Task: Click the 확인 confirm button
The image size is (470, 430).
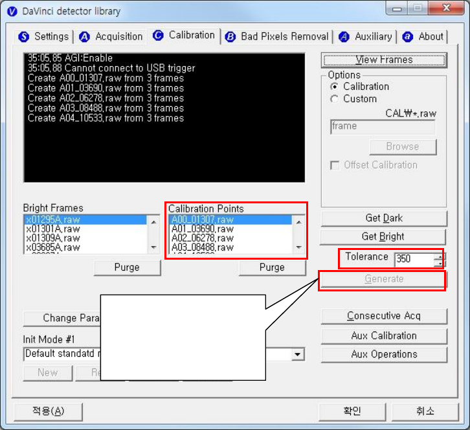Action: click(352, 411)
